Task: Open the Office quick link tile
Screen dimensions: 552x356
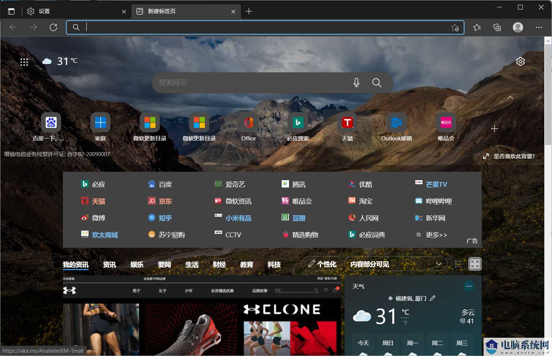Action: pyautogui.click(x=248, y=127)
